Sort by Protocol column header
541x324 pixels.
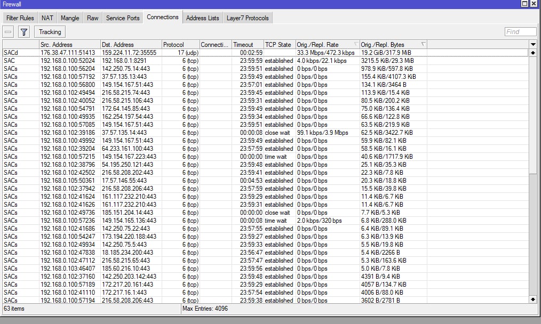180,44
